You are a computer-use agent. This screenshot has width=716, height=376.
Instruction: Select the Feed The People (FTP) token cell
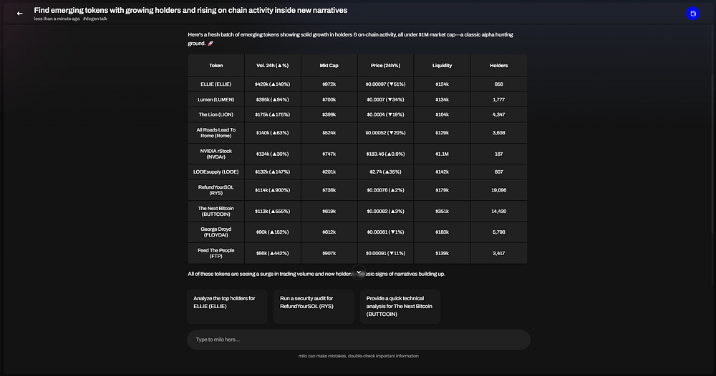click(216, 253)
